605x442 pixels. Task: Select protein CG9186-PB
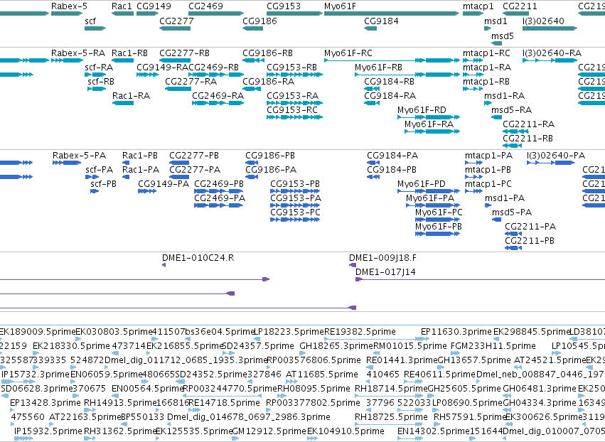[x=270, y=156]
